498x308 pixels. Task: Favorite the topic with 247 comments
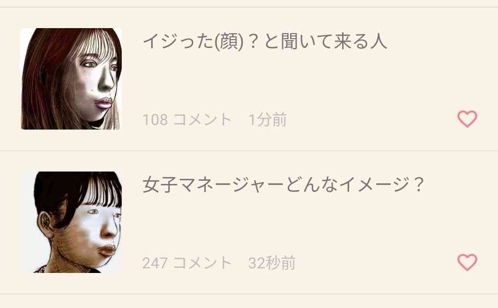pos(467,262)
